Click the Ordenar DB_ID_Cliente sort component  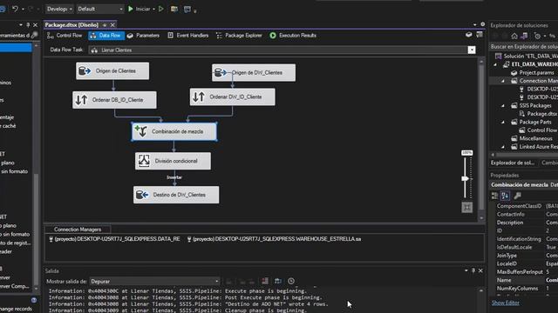pyautogui.click(x=114, y=100)
